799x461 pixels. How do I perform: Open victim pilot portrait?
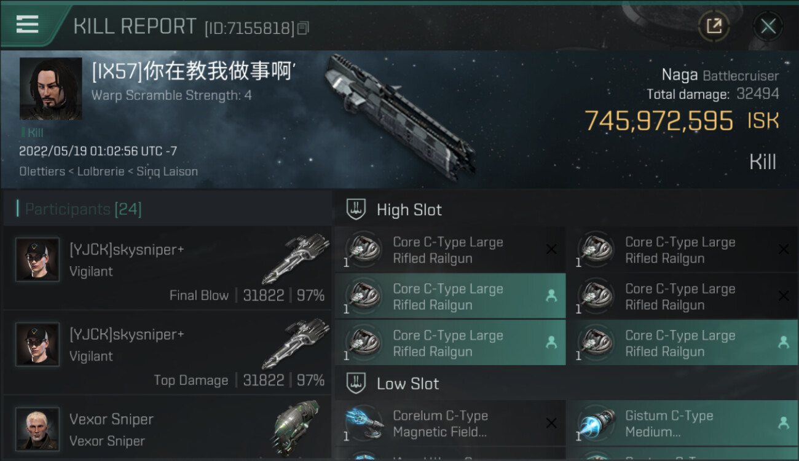pyautogui.click(x=50, y=89)
